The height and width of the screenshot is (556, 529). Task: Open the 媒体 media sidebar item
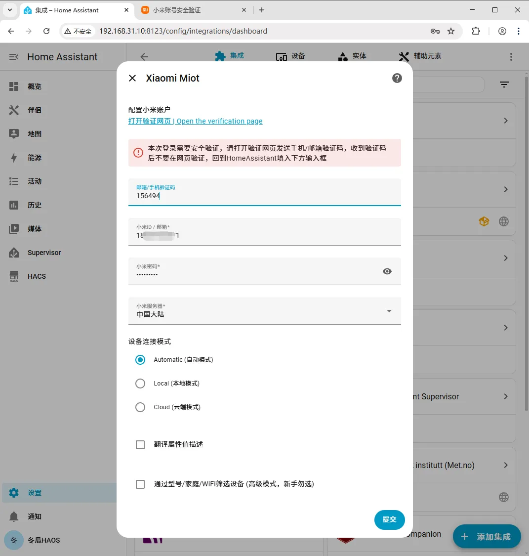(x=59, y=229)
